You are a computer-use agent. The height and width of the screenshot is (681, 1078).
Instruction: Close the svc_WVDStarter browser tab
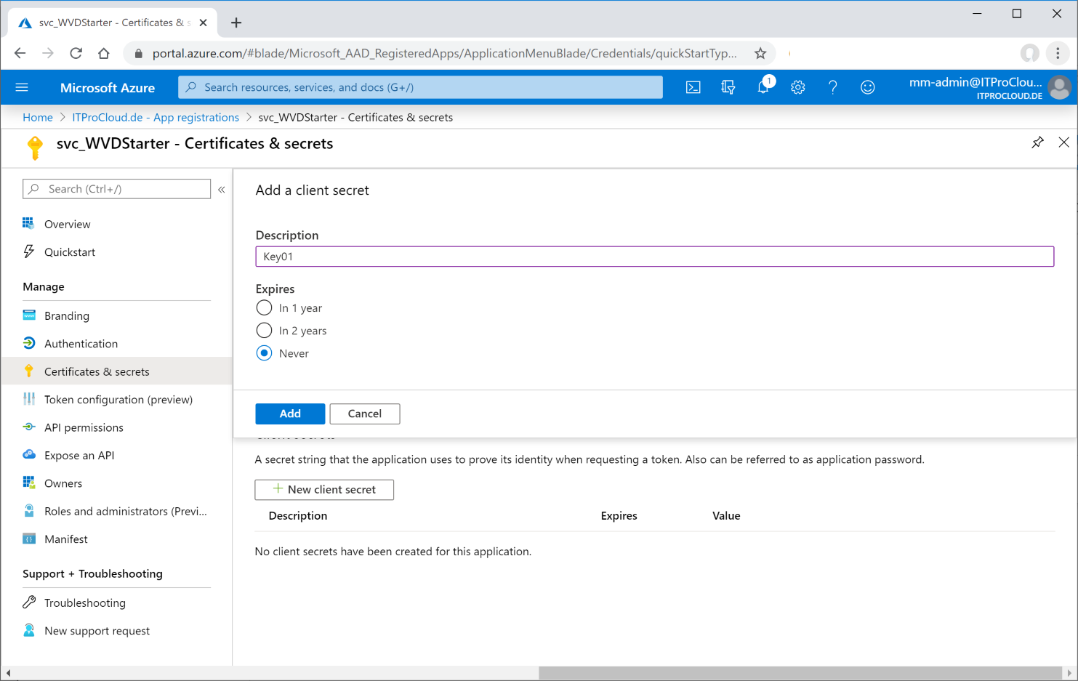tap(203, 23)
